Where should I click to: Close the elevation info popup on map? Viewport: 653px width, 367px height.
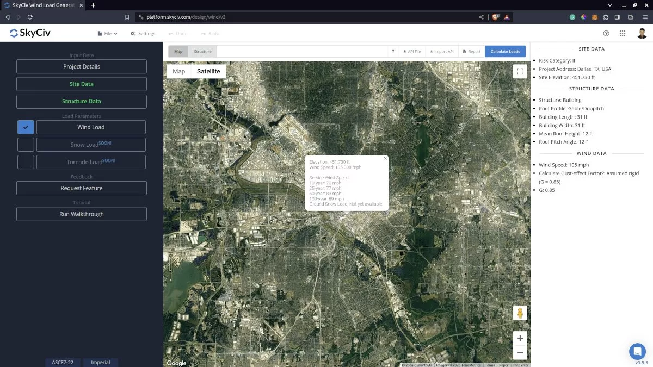[385, 158]
